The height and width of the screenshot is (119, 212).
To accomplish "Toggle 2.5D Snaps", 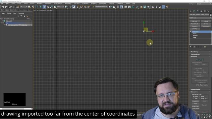I will coord(78,7).
